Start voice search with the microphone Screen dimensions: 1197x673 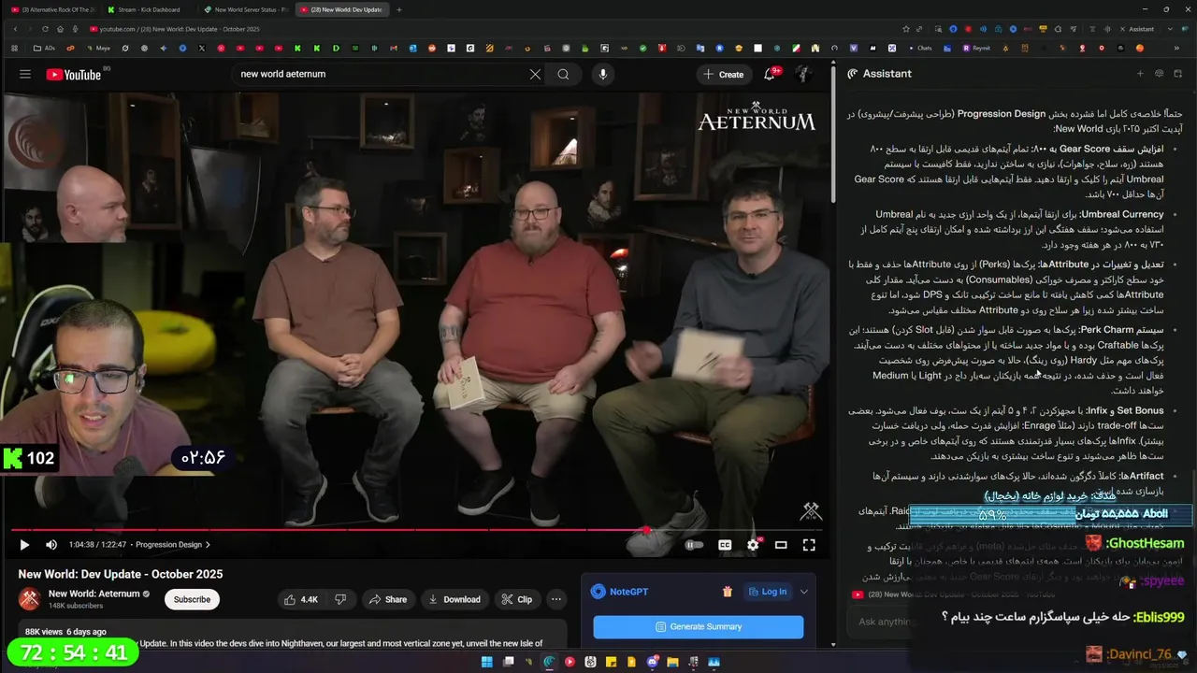(602, 74)
